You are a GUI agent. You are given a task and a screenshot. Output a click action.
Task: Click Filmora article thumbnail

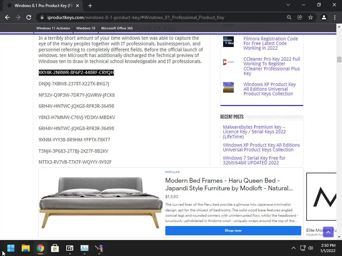tap(228, 42)
